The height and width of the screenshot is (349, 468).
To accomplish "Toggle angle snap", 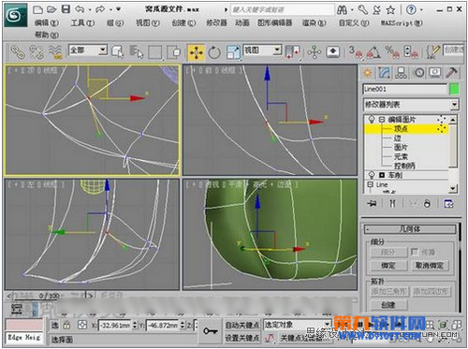I will point(373,51).
